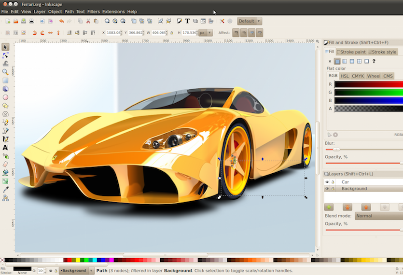Select the Ellipse circle tool
Screen dimensions: 403x275
[5, 97]
